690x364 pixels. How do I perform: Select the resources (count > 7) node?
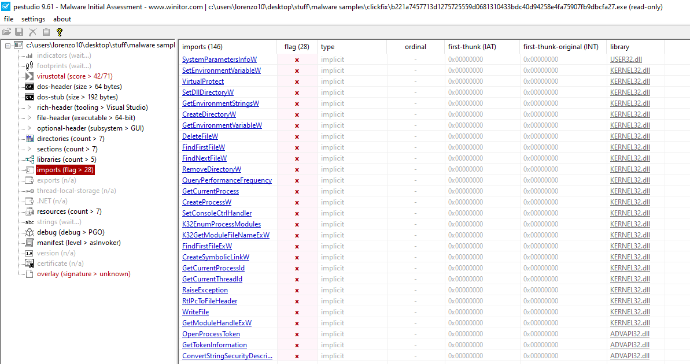69,211
